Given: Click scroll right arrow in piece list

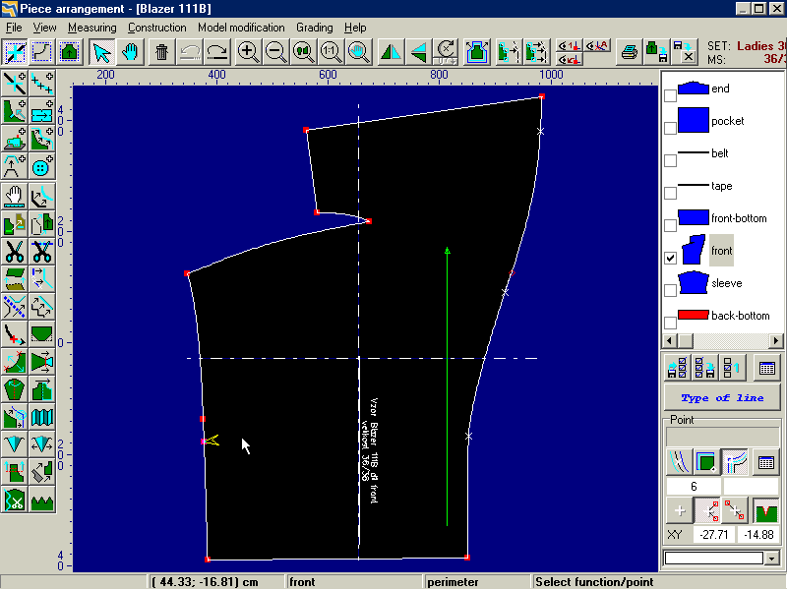Looking at the screenshot, I should (776, 340).
